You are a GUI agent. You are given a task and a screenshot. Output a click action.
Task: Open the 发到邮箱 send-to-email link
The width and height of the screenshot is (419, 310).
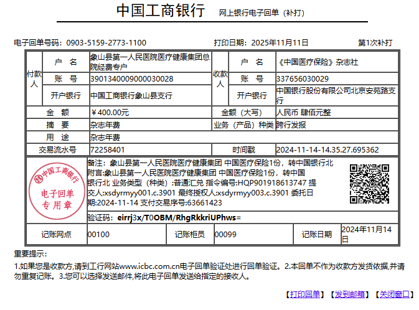click(x=349, y=294)
